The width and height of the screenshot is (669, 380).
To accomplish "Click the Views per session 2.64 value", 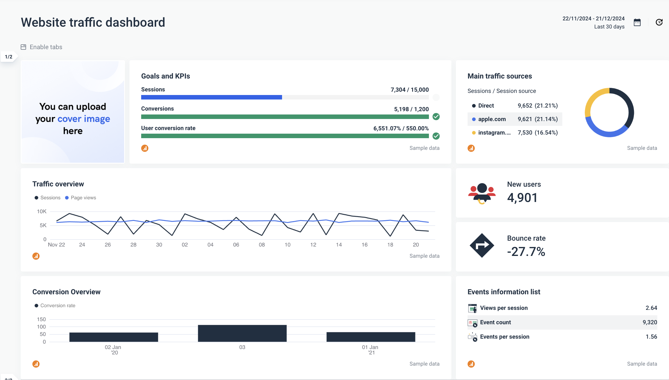I will [651, 308].
